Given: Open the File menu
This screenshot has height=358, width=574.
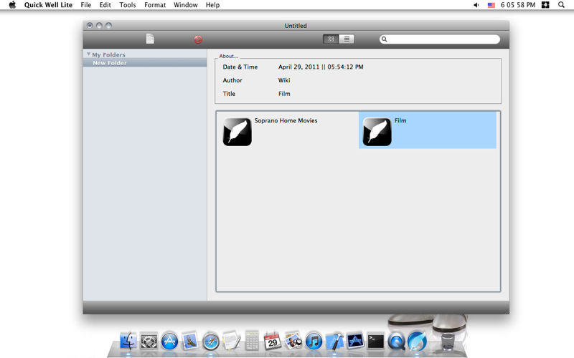Looking at the screenshot, I should (x=86, y=5).
